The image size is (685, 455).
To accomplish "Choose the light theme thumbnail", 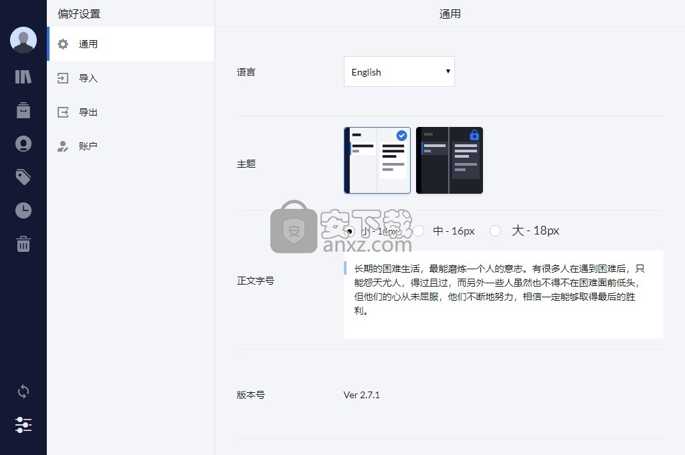I will [x=377, y=160].
